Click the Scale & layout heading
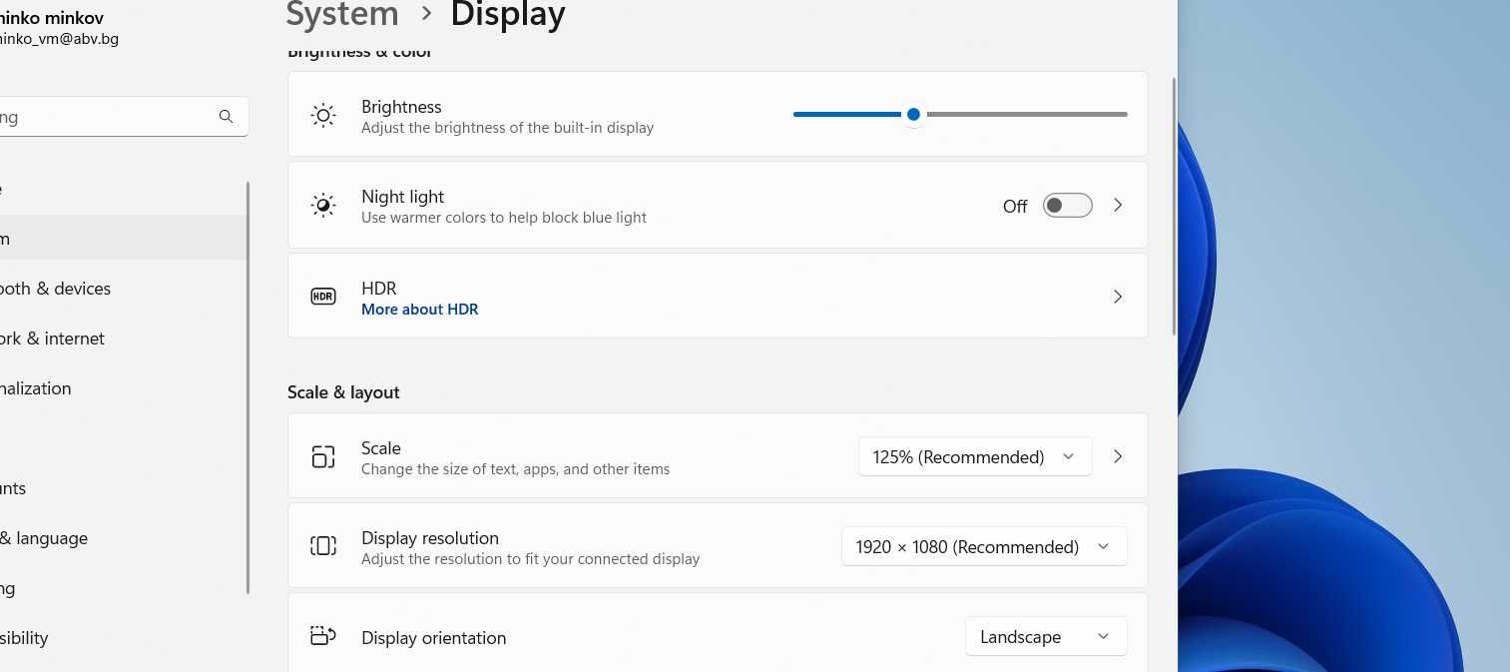The width and height of the screenshot is (1510, 672). [x=343, y=392]
